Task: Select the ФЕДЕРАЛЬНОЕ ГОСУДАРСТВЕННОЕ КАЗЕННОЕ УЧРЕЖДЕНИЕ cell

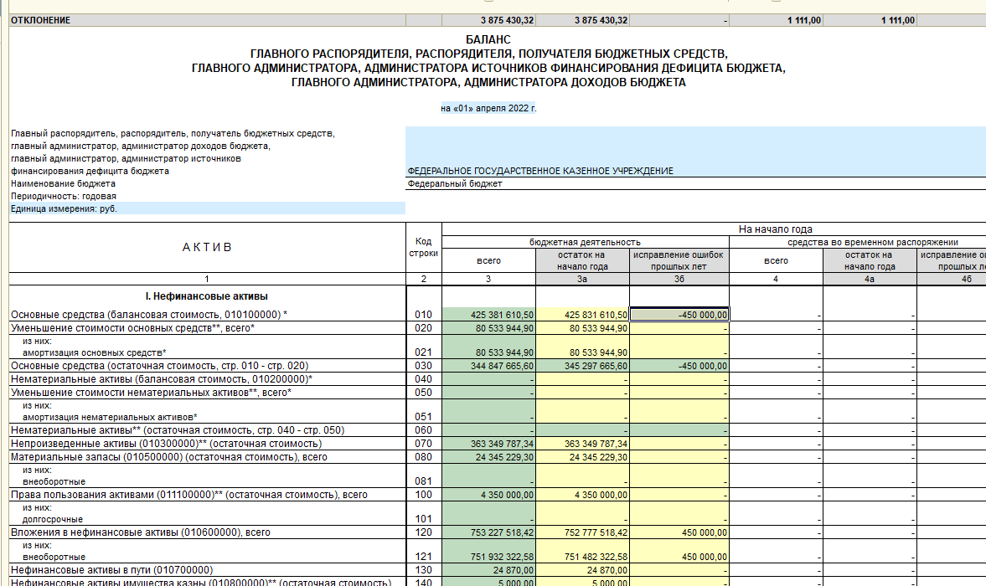Action: pos(540,171)
